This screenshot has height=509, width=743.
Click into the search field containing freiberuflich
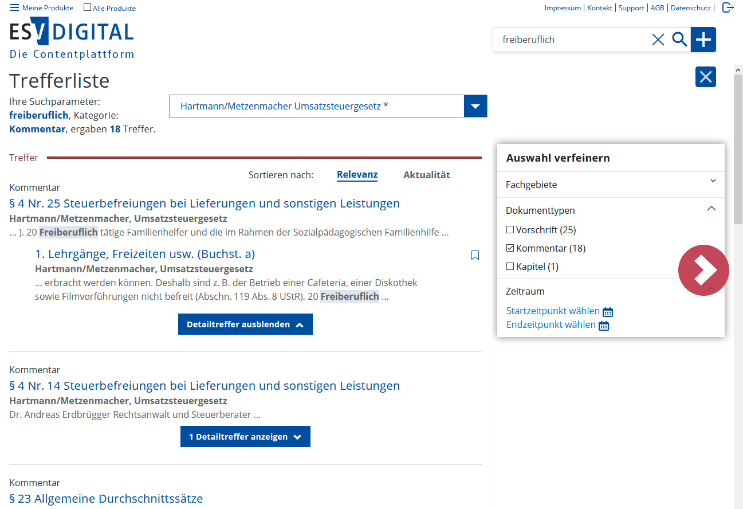573,40
